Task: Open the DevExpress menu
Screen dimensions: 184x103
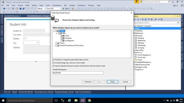Action: 82,5
